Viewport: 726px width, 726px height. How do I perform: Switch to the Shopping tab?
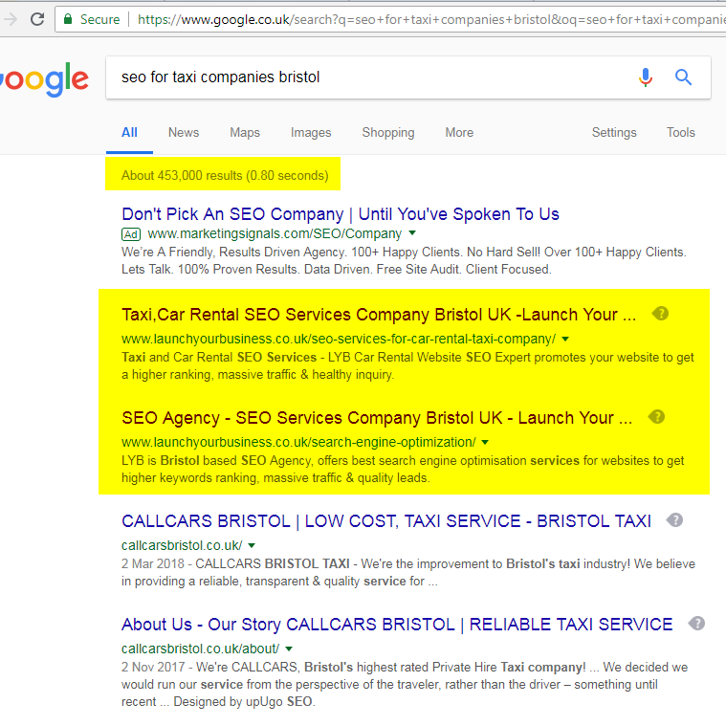[x=388, y=133]
